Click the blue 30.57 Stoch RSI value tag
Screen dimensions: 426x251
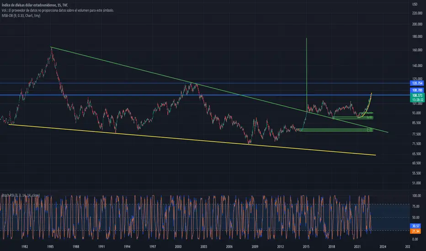pos(415,226)
